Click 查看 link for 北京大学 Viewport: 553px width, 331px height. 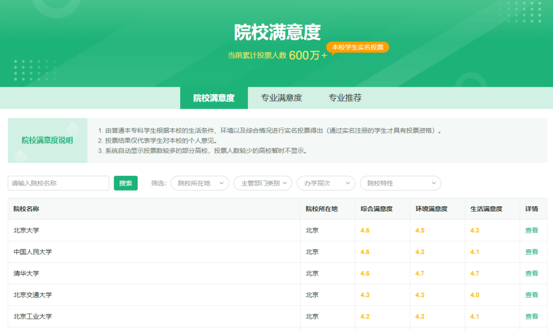click(x=531, y=231)
